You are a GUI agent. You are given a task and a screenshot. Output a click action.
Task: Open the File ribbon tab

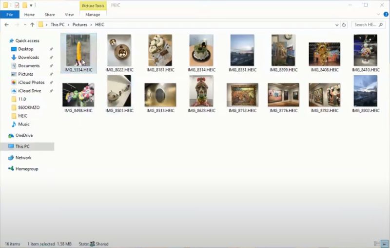click(x=10, y=15)
